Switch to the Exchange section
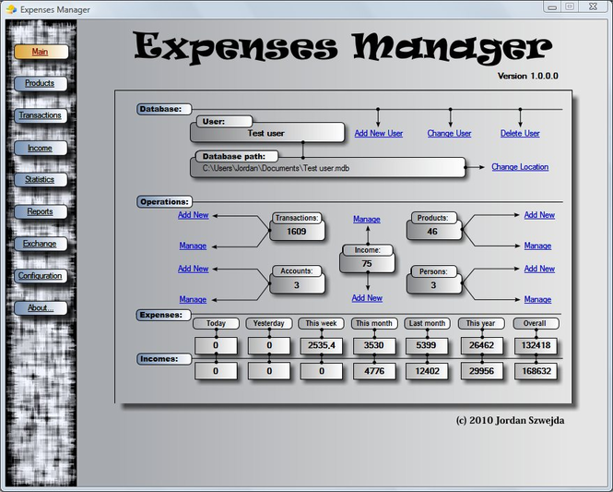Image resolution: width=613 pixels, height=492 pixels. (x=40, y=244)
